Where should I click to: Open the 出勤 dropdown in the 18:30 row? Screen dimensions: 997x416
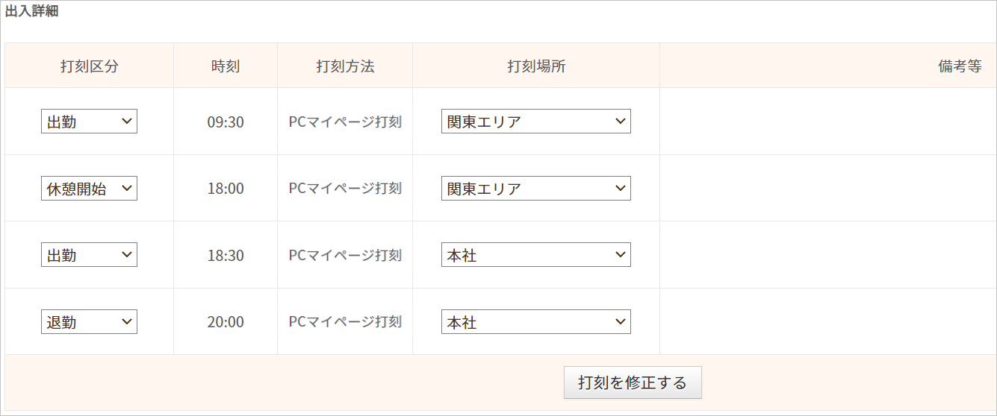click(89, 255)
